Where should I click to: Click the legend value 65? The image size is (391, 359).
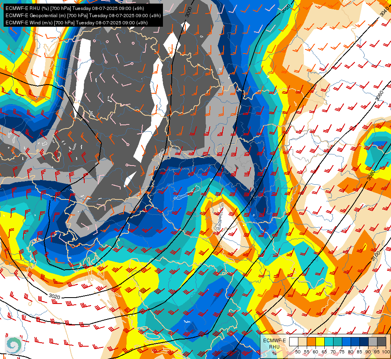tap(324, 352)
